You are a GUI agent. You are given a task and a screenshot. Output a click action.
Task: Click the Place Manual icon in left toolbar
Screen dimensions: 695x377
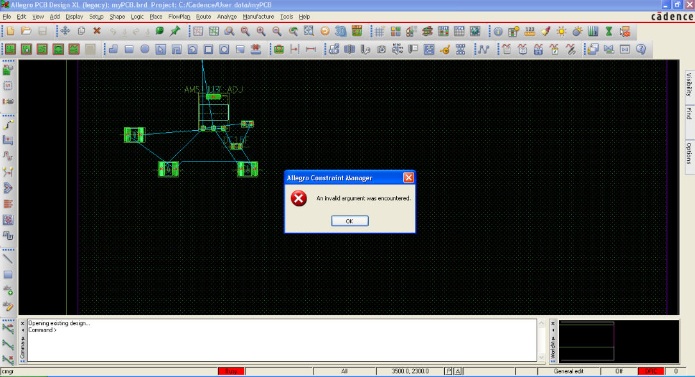pyautogui.click(x=8, y=70)
